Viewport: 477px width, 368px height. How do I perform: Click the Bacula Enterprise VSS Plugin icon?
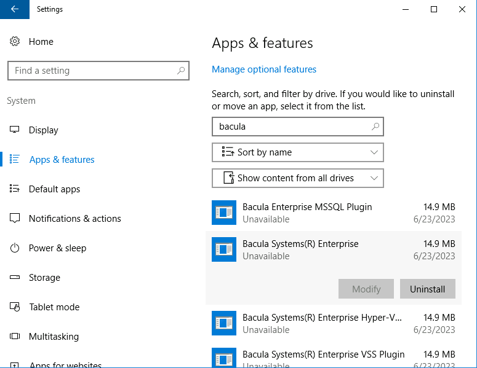point(224,359)
